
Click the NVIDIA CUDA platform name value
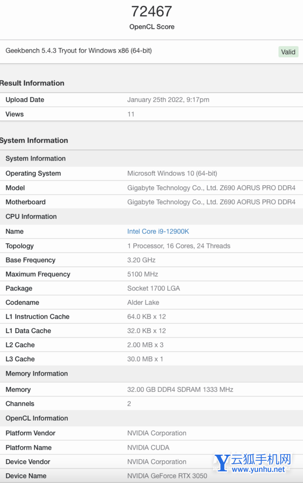click(x=148, y=448)
